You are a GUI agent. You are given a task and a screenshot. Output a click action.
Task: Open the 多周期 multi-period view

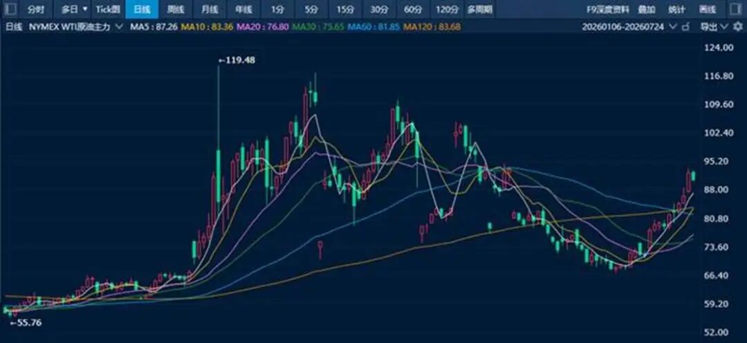point(479,9)
